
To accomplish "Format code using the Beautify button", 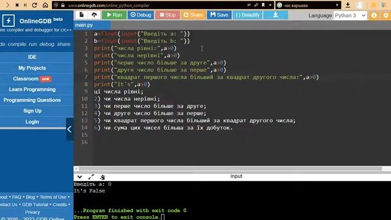I will (247, 15).
